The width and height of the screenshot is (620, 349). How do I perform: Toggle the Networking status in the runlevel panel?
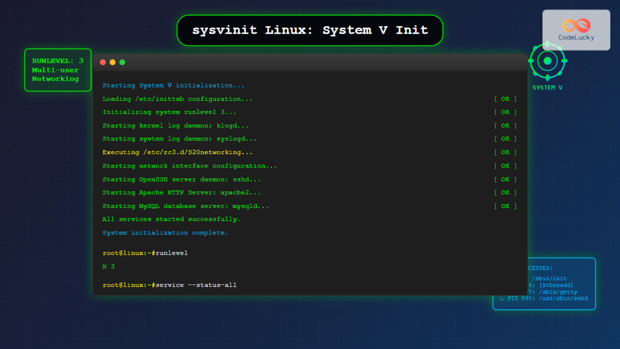pyautogui.click(x=55, y=79)
